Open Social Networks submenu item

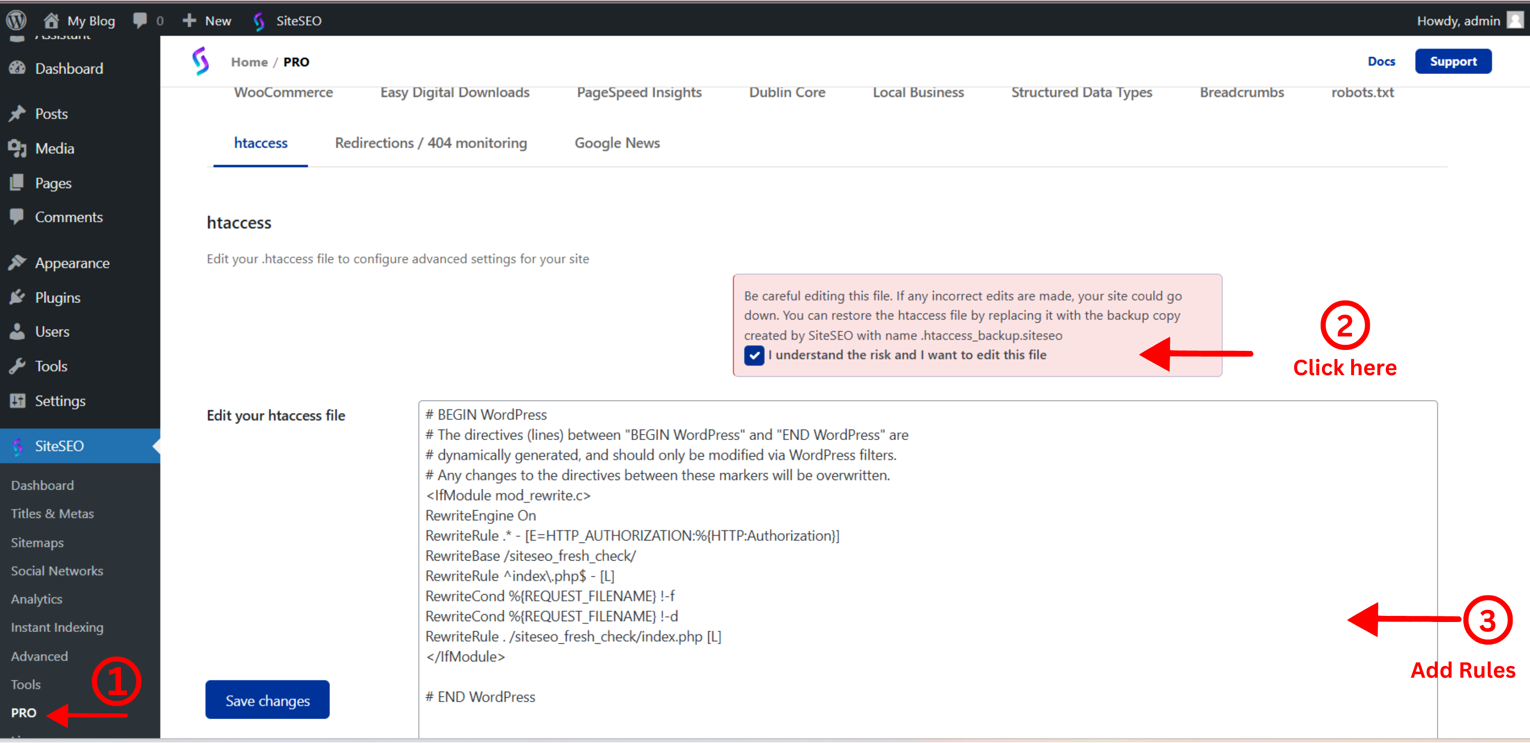(57, 571)
